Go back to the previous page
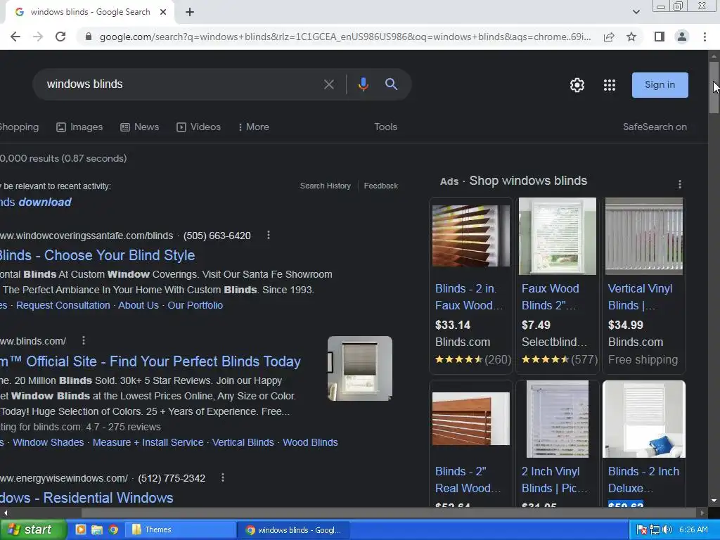The height and width of the screenshot is (540, 720). point(15,37)
